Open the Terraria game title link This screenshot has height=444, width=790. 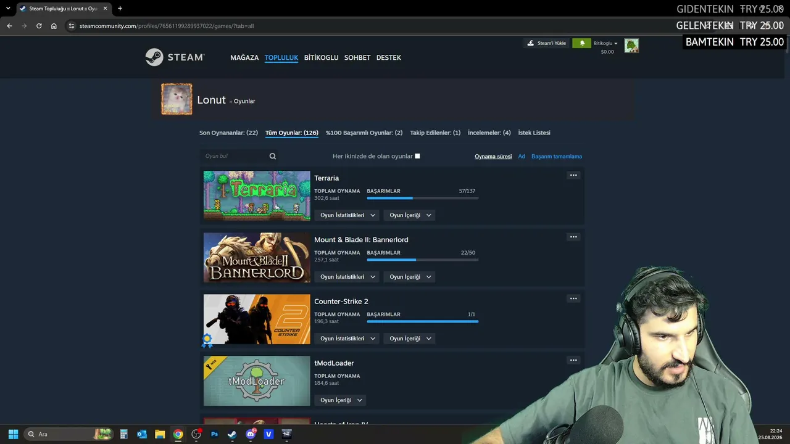click(326, 178)
